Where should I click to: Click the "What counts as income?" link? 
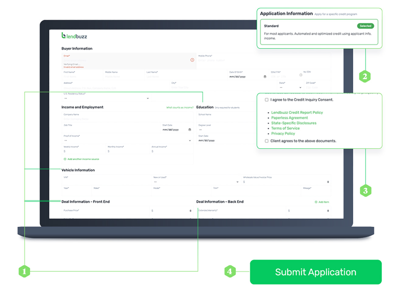[180, 107]
